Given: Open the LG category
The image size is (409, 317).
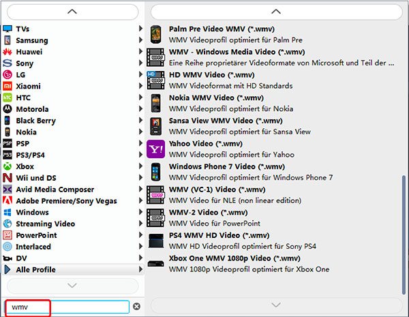Looking at the screenshot, I should [73, 74].
